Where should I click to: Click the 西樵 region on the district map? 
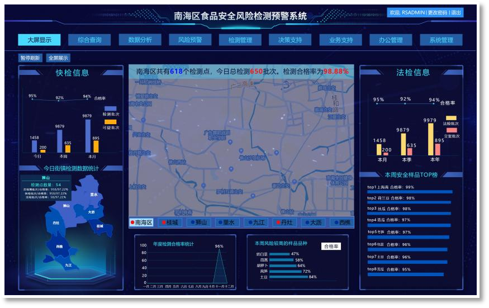[x=59, y=246]
